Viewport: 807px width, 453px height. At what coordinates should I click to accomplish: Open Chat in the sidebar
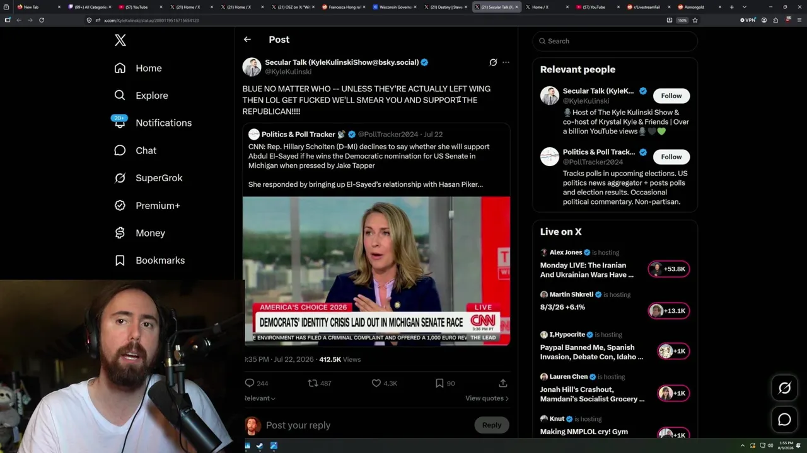click(135, 150)
